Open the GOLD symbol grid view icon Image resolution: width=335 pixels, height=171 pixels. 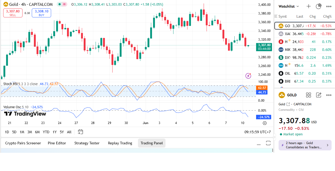tap(309, 95)
